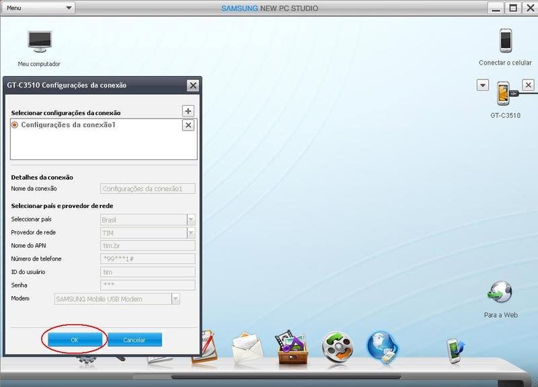
Task: Click the Nome do APN field
Action: [x=148, y=246]
